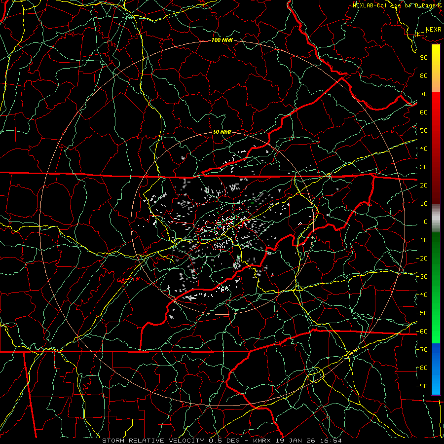Click the "60" positive value on the scale
Viewport: 444px width, 444px height.
(x=424, y=112)
